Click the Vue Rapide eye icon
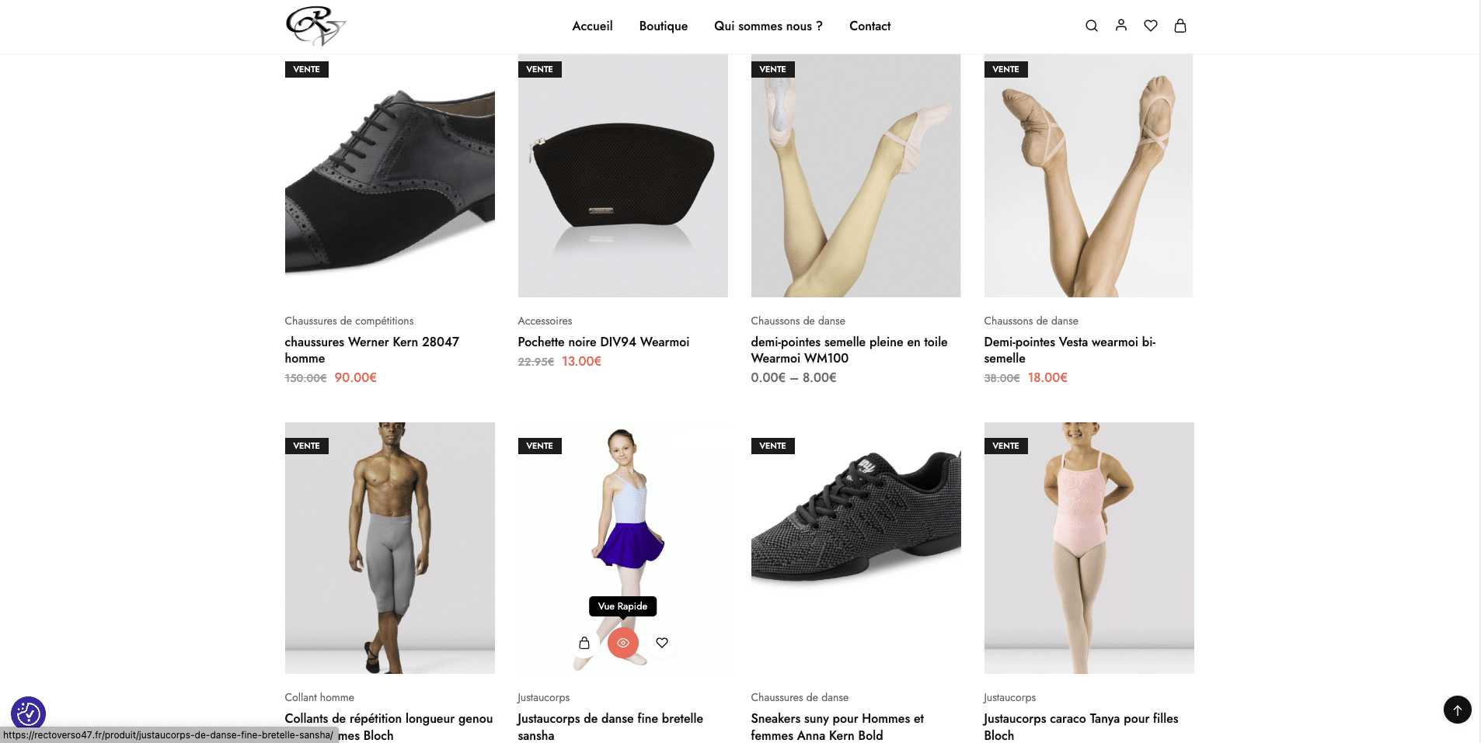The height and width of the screenshot is (743, 1481). pyautogui.click(x=622, y=643)
